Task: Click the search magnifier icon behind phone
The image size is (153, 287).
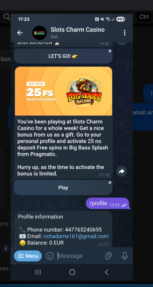Action: point(7,17)
